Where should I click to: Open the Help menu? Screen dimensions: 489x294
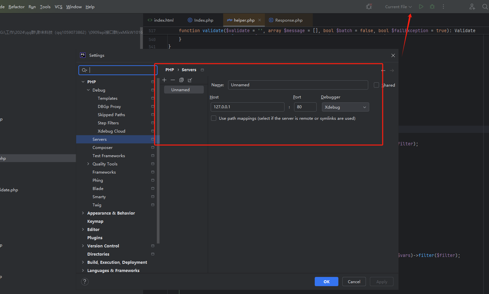point(90,7)
